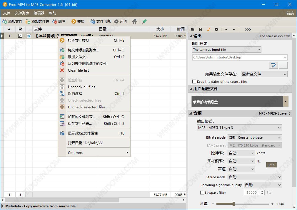Click the ... browse button
The width and height of the screenshot is (297, 210).
click(x=283, y=65)
